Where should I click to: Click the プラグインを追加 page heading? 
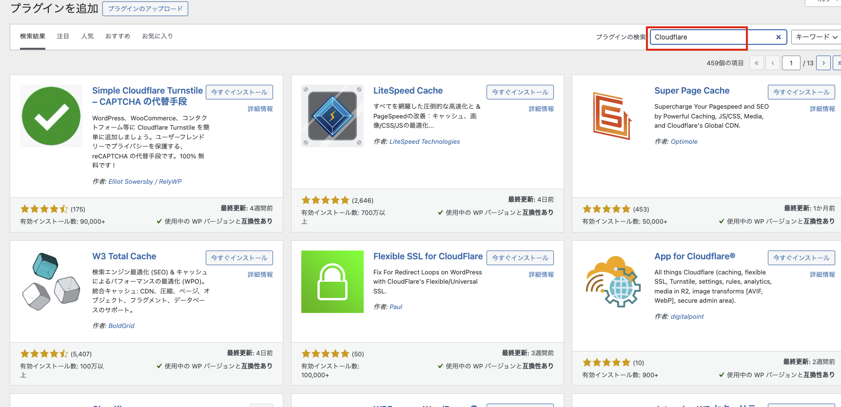(54, 9)
